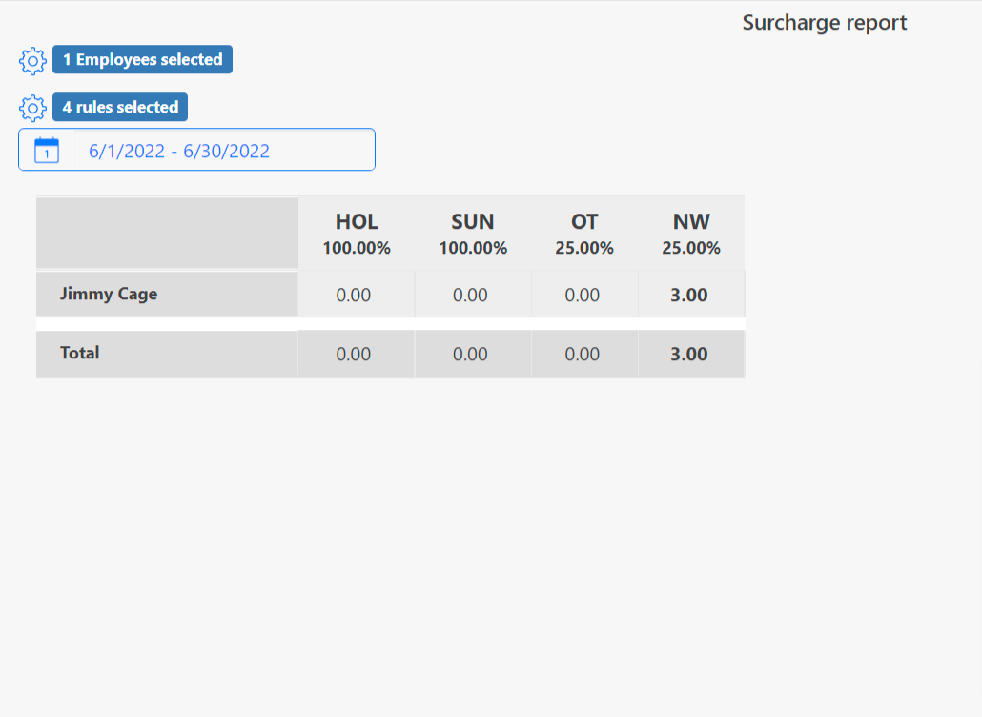Select the OT 25.00% column header
Viewport: 982px width, 717px height.
[584, 234]
